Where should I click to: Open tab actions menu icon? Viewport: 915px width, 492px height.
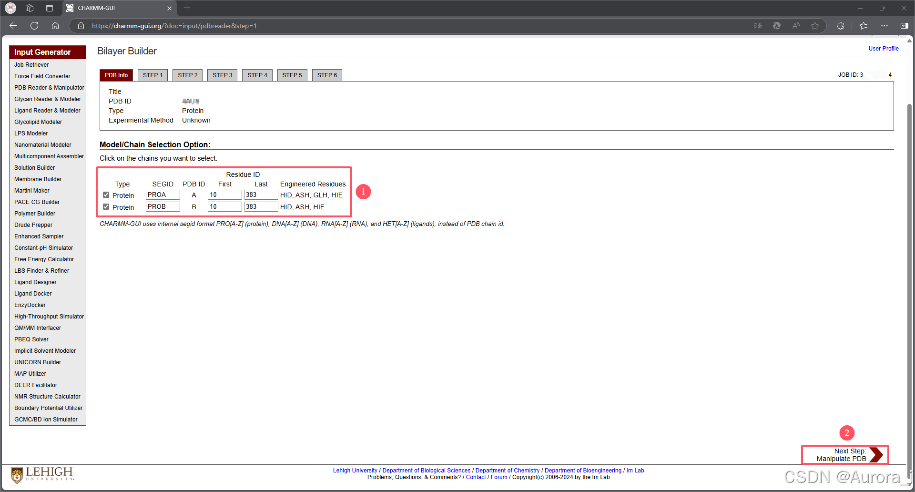[x=50, y=8]
